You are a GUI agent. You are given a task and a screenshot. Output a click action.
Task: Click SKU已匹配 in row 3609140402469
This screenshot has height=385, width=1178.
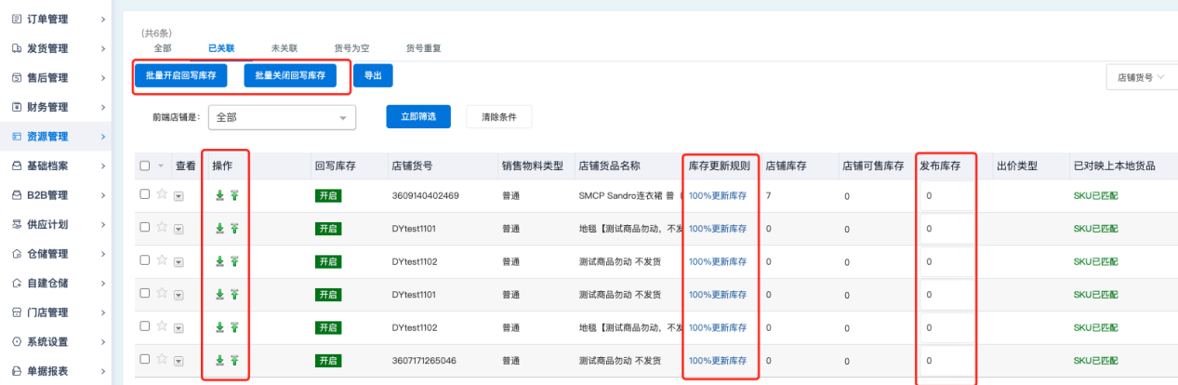[1095, 196]
